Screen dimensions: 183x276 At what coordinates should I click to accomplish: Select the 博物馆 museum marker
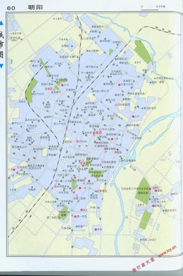click(x=118, y=150)
